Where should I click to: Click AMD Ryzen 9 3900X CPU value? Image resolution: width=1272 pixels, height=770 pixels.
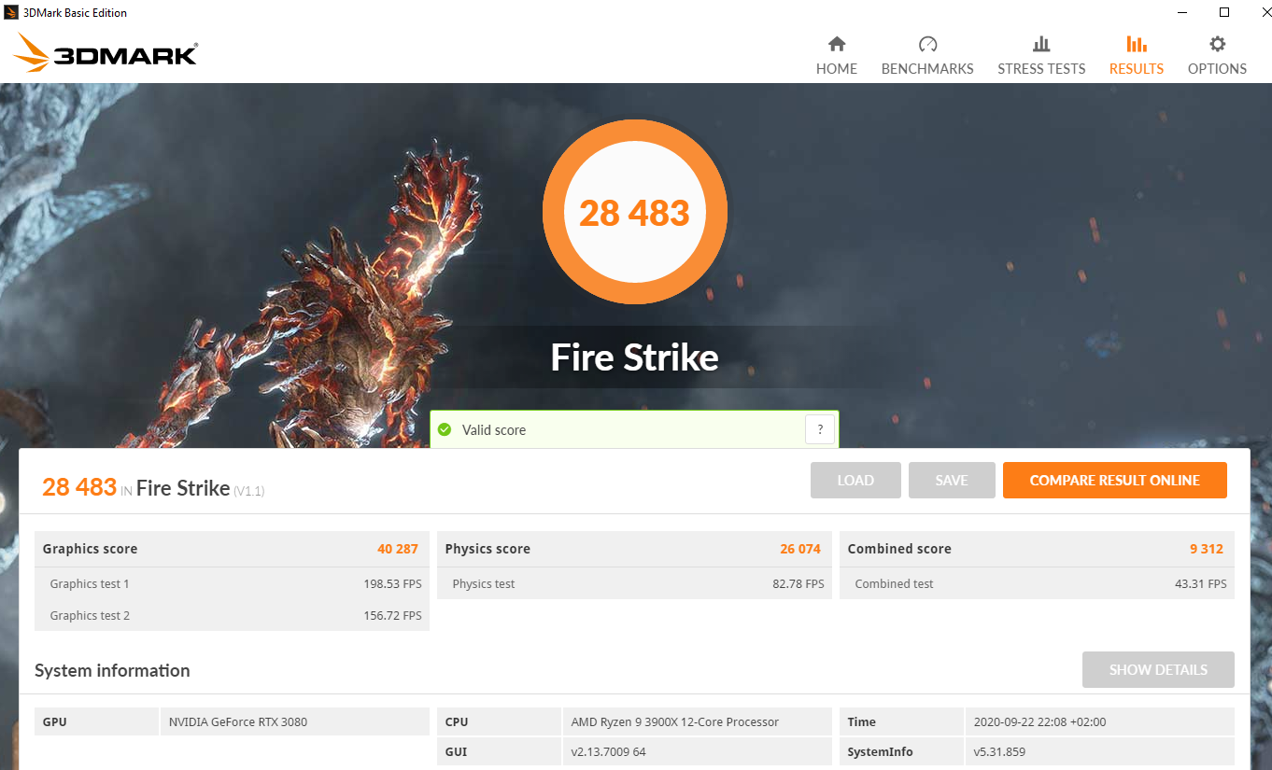pos(675,721)
